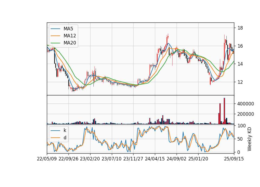The image size is (260, 187).
Task: Click the 24/09/02 date tick label
Action: click(176, 159)
